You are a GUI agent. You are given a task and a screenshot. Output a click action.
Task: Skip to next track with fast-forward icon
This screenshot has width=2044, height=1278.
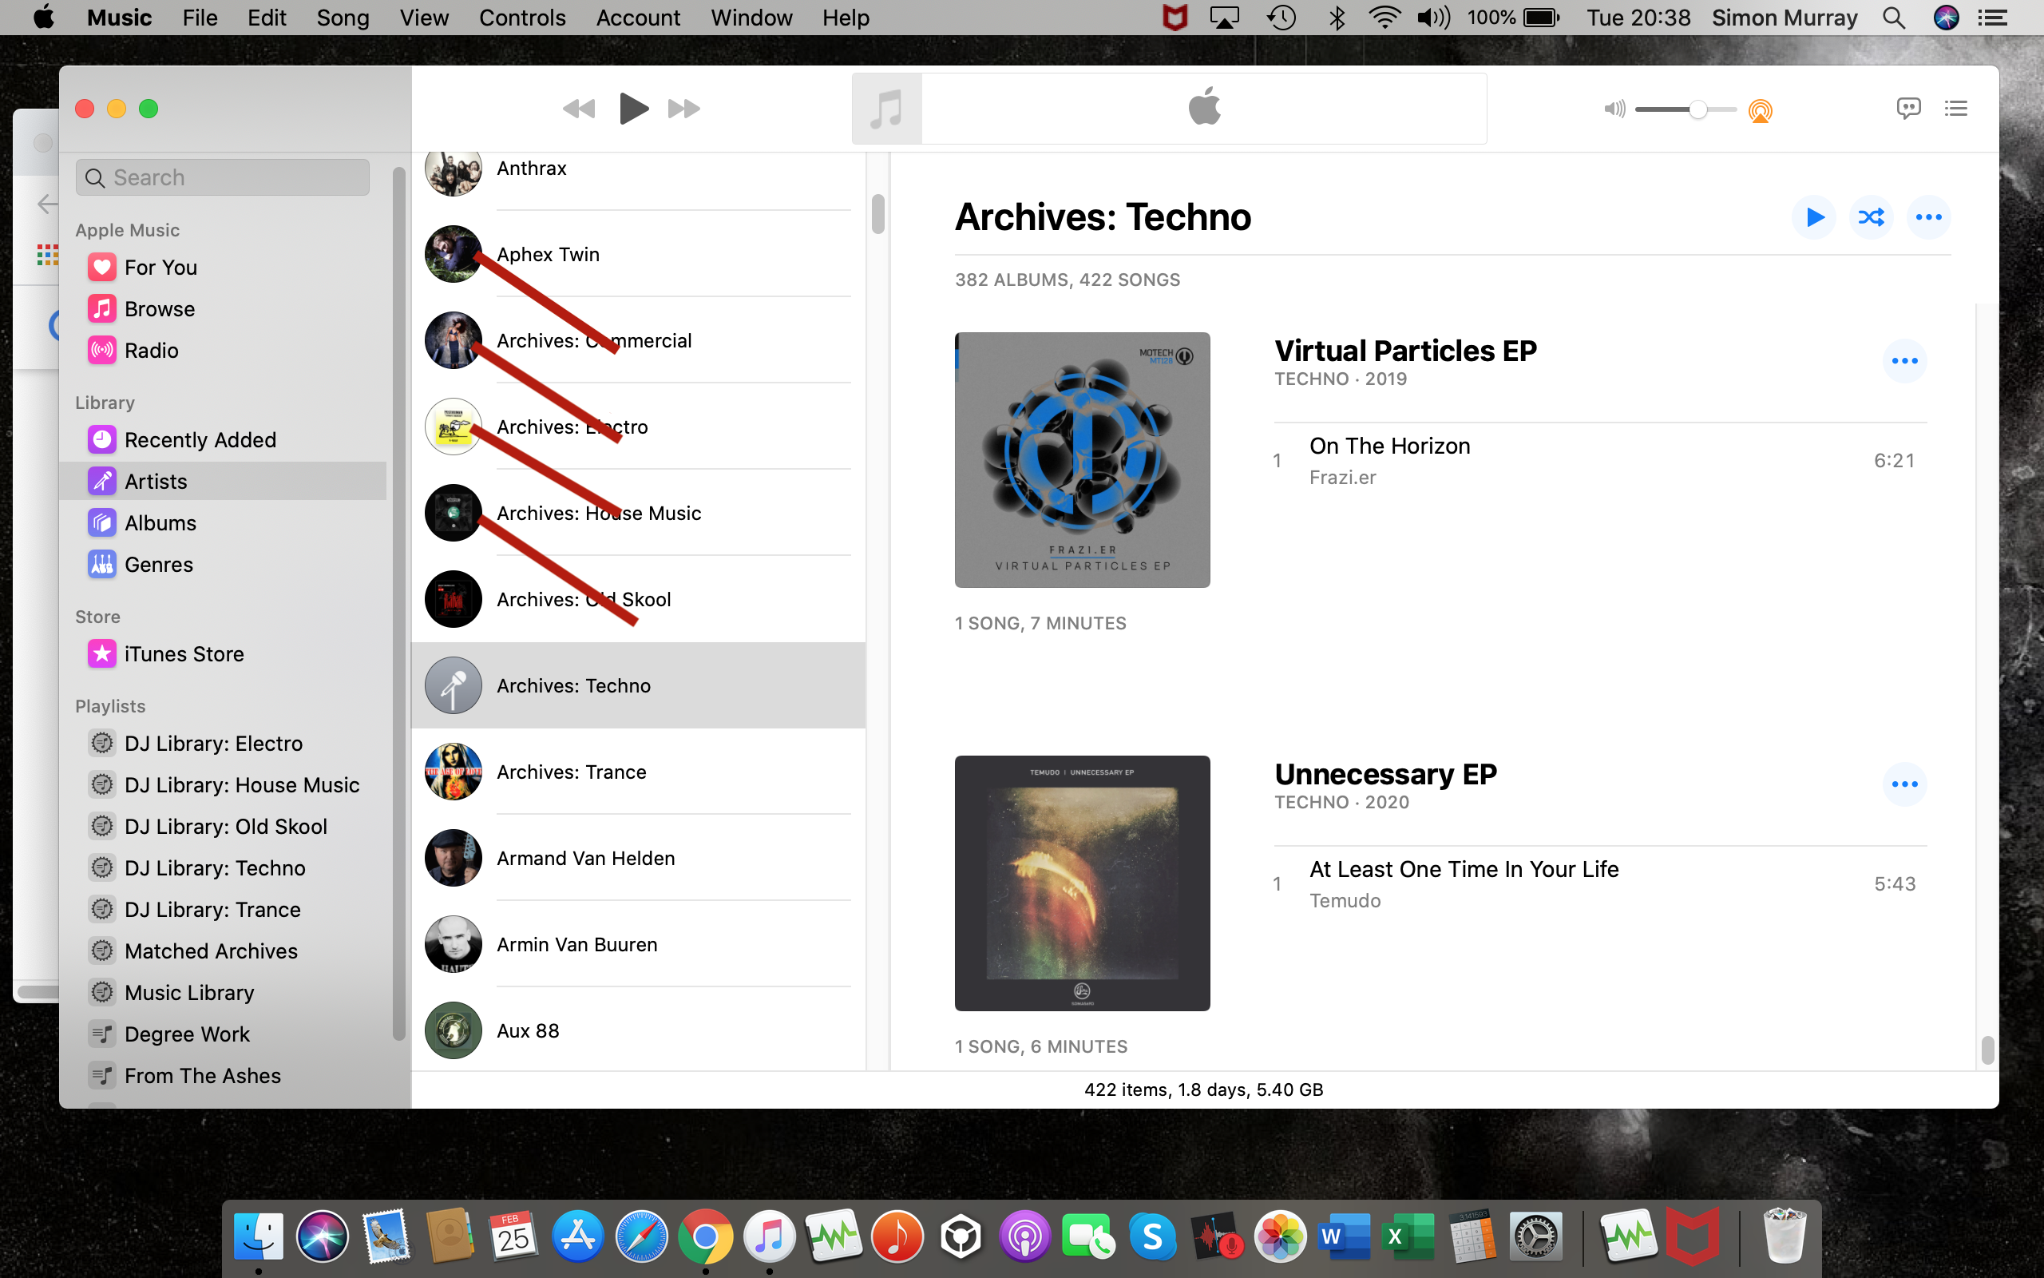(x=683, y=108)
